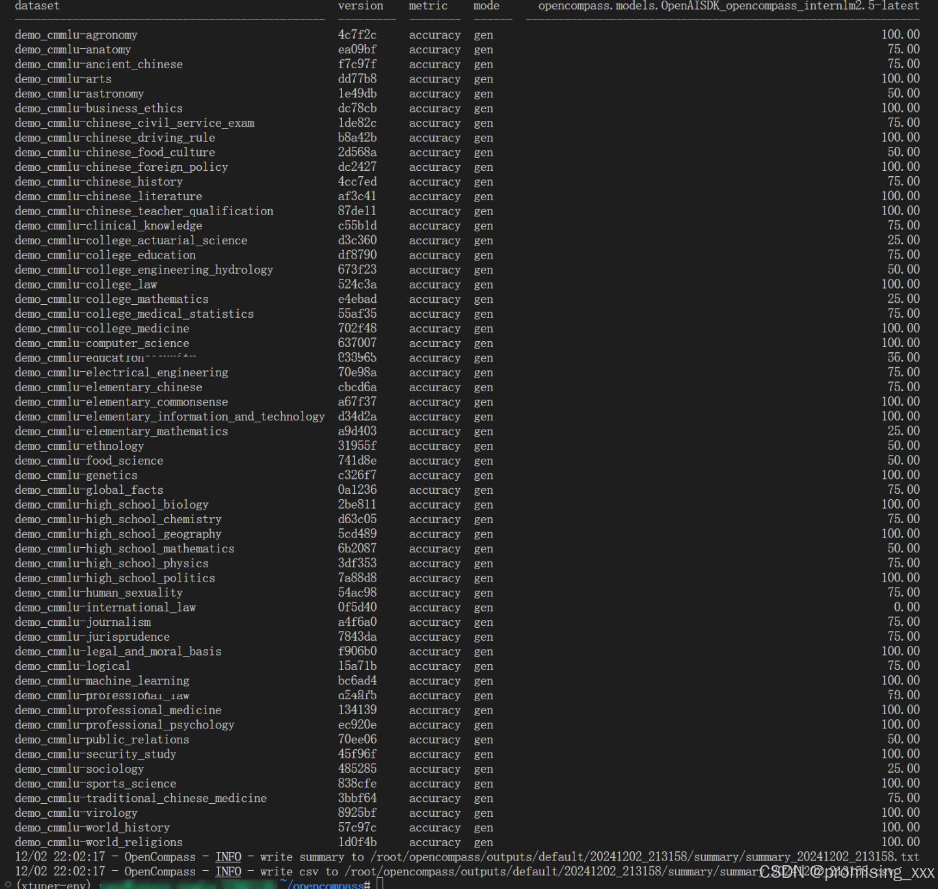The image size is (938, 889).
Task: Click version hash df8790
Action: coord(357,255)
